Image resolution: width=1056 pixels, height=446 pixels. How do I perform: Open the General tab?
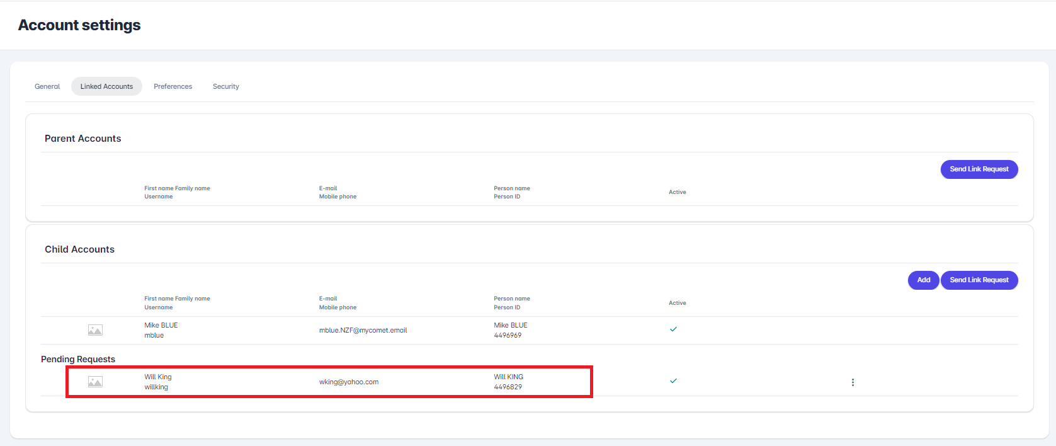(x=47, y=86)
